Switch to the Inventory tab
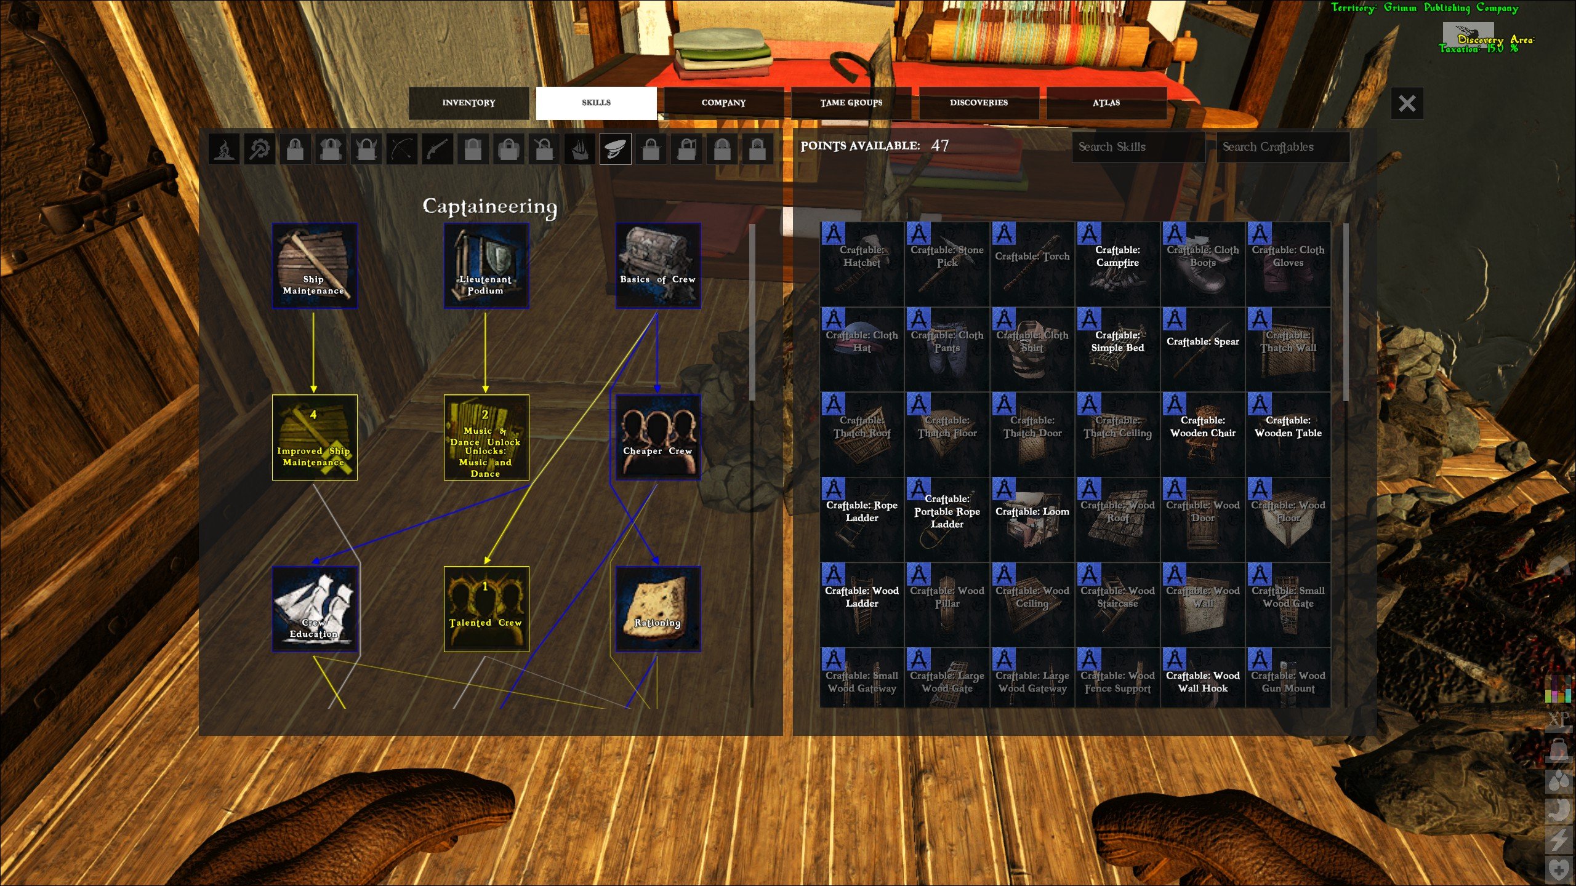Viewport: 1576px width, 886px height. pyautogui.click(x=468, y=103)
